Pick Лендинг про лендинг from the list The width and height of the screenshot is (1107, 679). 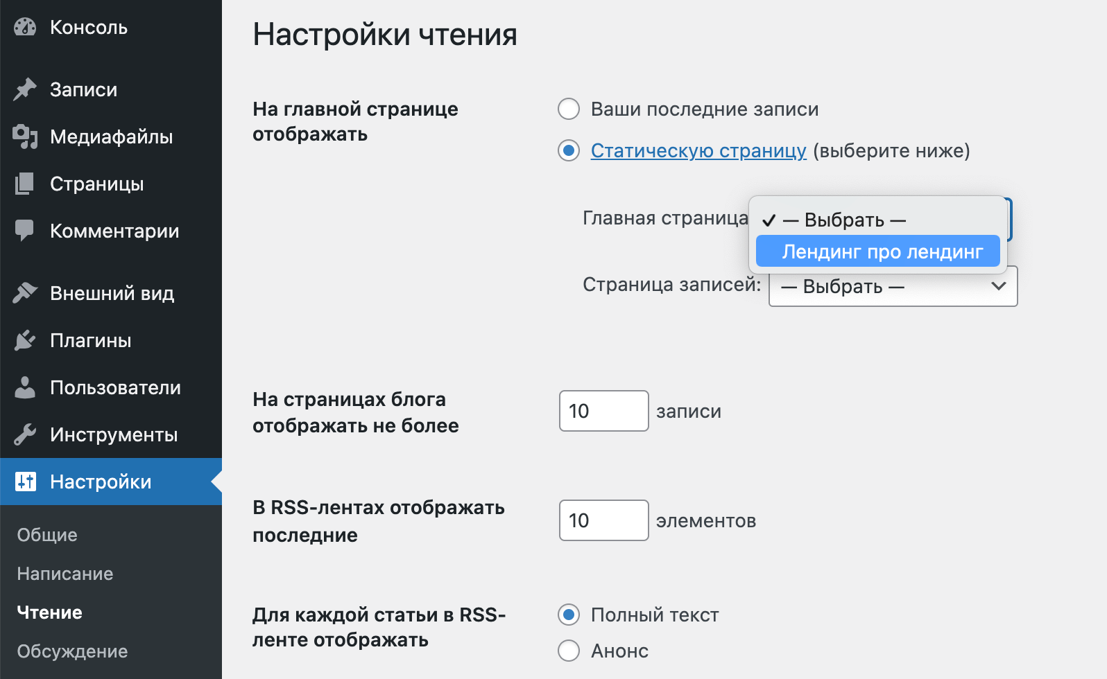point(878,252)
